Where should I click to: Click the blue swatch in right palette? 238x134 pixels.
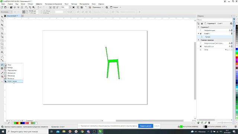click(237, 49)
